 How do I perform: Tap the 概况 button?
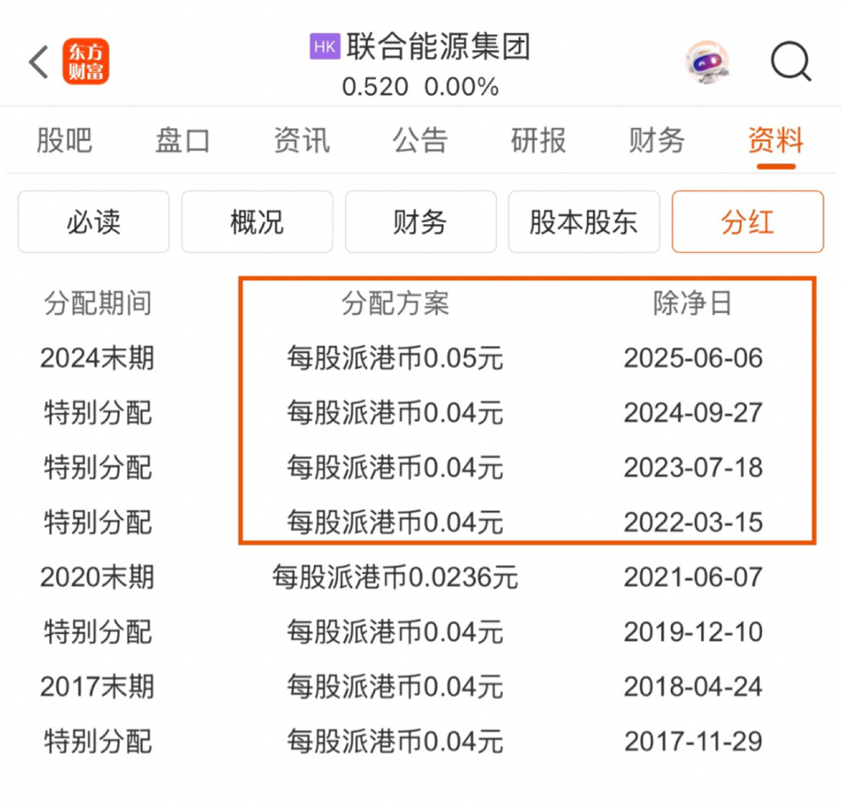click(257, 222)
